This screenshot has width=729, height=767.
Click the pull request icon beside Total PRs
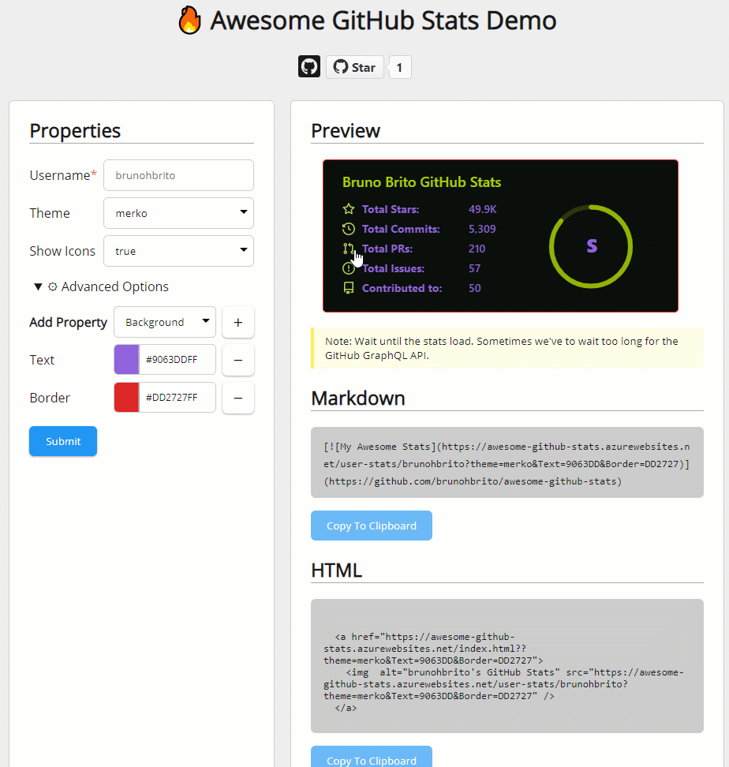pyautogui.click(x=348, y=249)
